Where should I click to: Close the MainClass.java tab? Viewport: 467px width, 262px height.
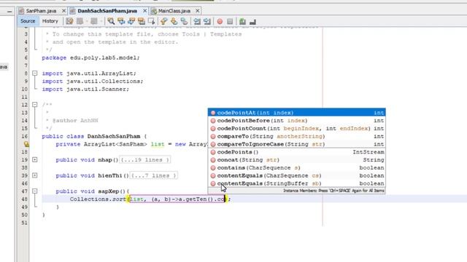(198, 11)
